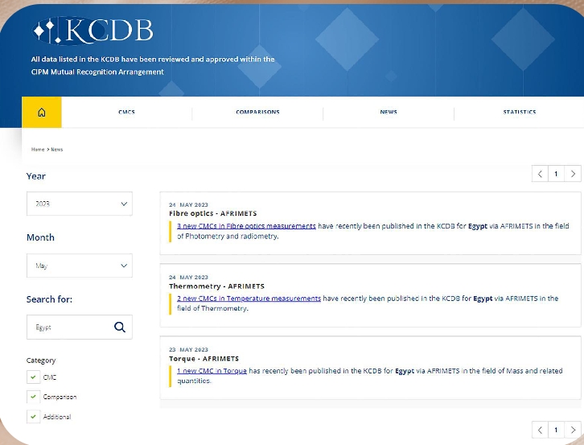Click the 23 MAY 2023 date

pyautogui.click(x=188, y=349)
